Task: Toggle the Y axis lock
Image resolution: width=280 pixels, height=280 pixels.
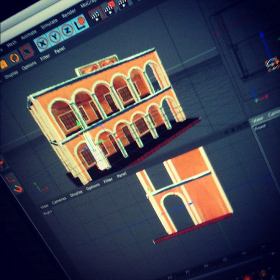Action: pos(55,37)
